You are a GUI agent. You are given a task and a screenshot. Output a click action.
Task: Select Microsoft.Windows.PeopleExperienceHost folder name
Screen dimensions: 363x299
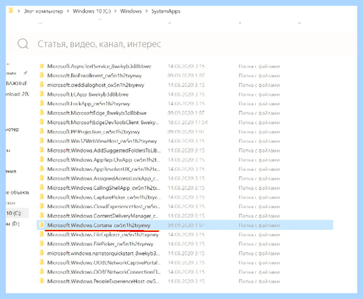point(103,281)
